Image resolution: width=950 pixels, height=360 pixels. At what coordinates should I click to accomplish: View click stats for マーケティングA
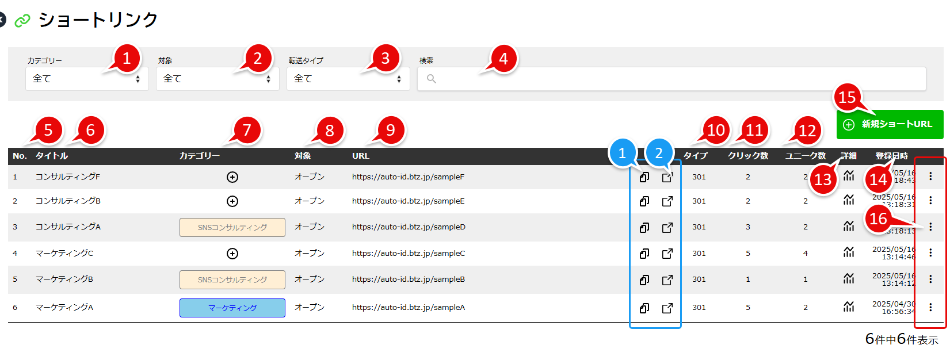point(849,307)
